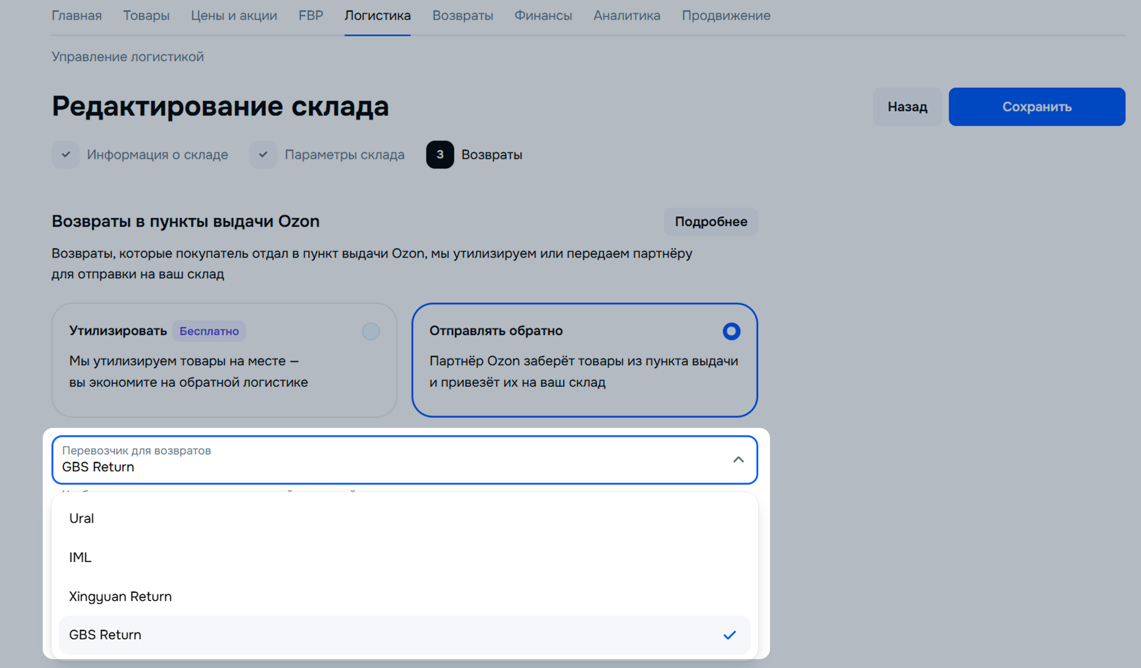This screenshot has height=668, width=1141.
Task: Collapse the Перевозчик для возвратов dropdown chevron
Action: click(738, 460)
